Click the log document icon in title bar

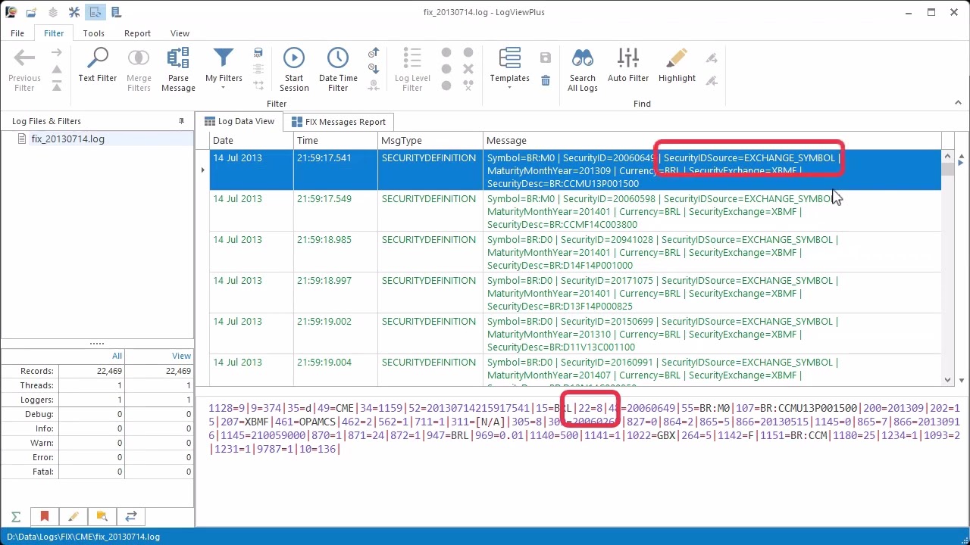[116, 12]
